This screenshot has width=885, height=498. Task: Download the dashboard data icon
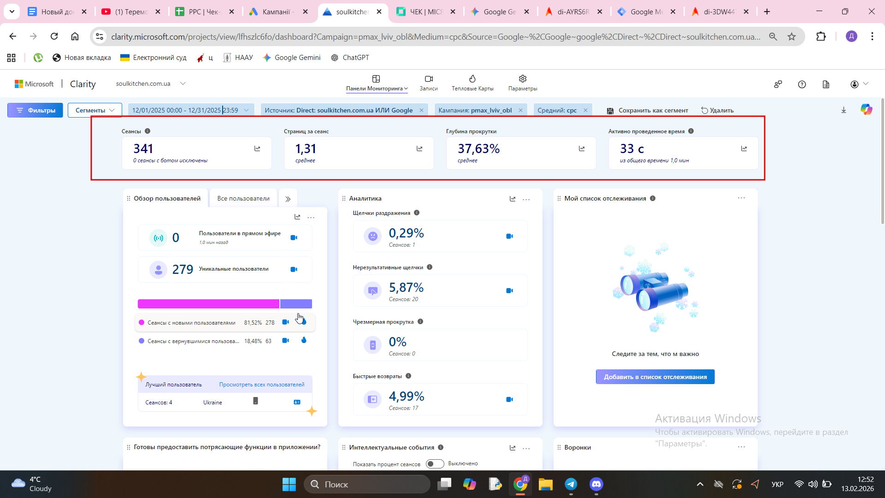(844, 110)
